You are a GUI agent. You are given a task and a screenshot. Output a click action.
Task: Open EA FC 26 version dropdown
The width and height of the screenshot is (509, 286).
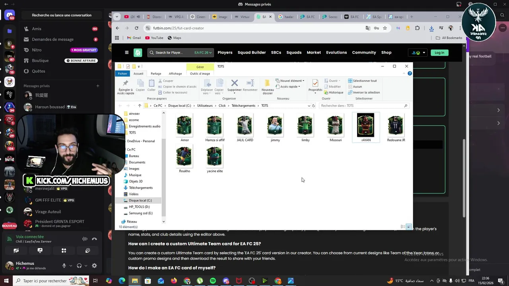pyautogui.click(x=203, y=52)
